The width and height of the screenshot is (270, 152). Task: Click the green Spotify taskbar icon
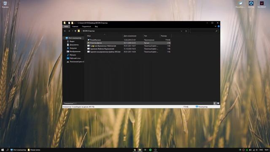150,150
